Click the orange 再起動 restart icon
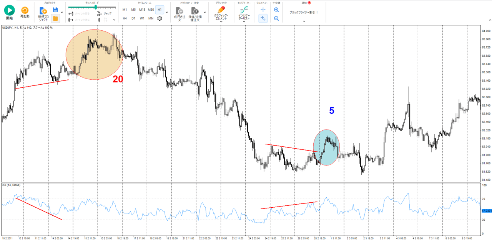This screenshot has height=241, width=492. point(25,11)
